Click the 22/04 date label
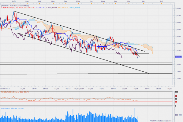This screenshot has height=122, width=183. tap(125, 89)
